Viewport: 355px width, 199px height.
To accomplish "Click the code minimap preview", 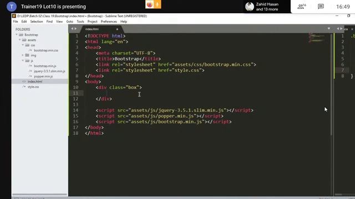I will pyautogui.click(x=317, y=38).
